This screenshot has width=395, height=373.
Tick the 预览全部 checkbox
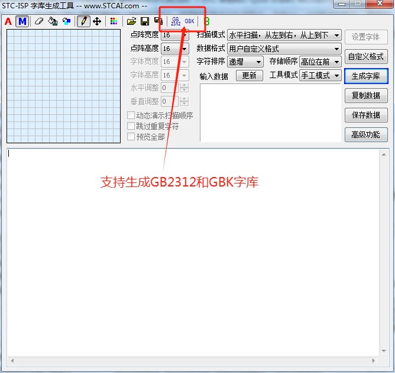(131, 137)
